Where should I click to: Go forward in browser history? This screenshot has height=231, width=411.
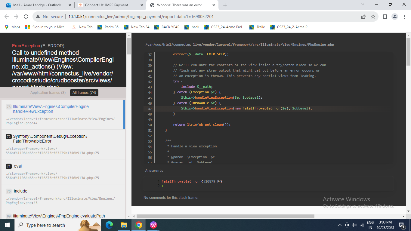click(16, 17)
